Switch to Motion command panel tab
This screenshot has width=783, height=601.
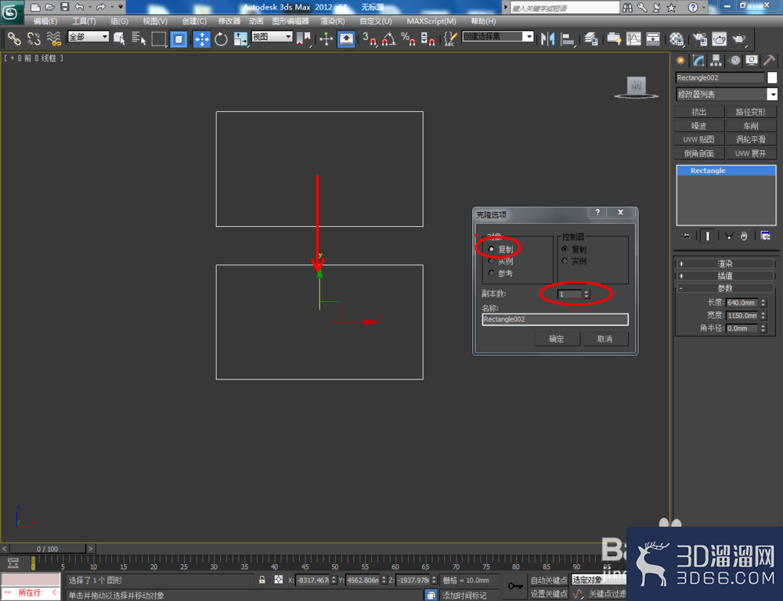(734, 60)
